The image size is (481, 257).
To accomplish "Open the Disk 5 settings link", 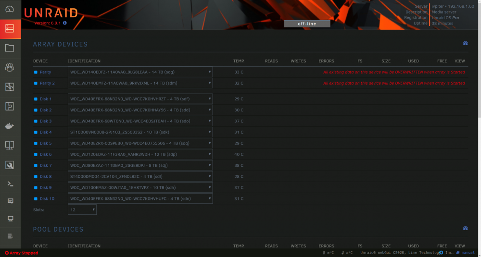I will [x=46, y=143].
